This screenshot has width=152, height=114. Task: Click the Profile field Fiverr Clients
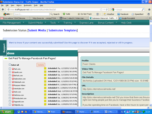coord(116,64)
